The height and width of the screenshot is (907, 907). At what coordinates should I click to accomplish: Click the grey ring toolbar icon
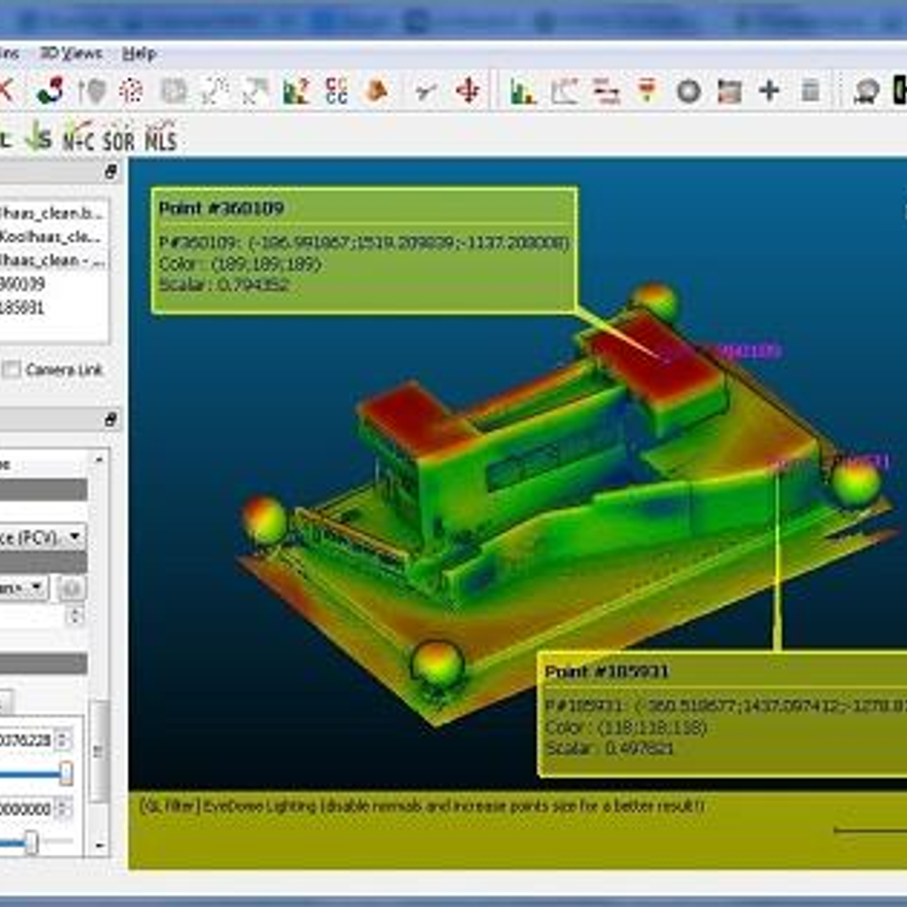(688, 91)
